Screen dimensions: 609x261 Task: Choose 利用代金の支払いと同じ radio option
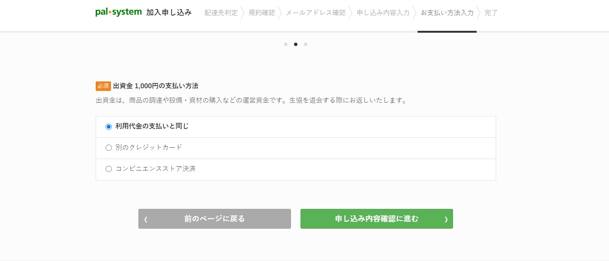pos(109,127)
